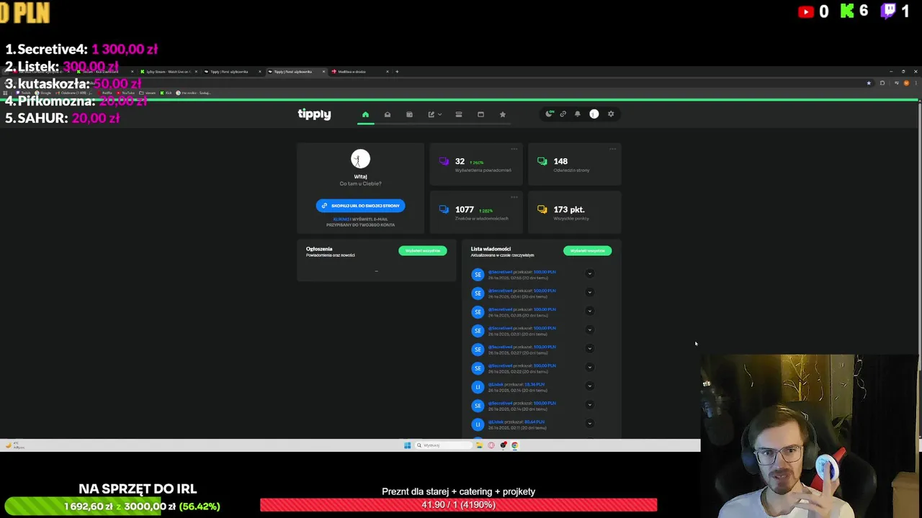Screen dimensions: 922x518
Task: Open the Windows Start menu
Action: [407, 445]
